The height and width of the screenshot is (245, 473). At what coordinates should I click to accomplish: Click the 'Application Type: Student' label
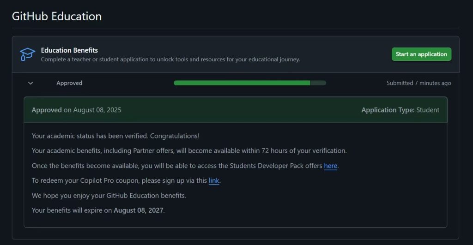tap(400, 110)
